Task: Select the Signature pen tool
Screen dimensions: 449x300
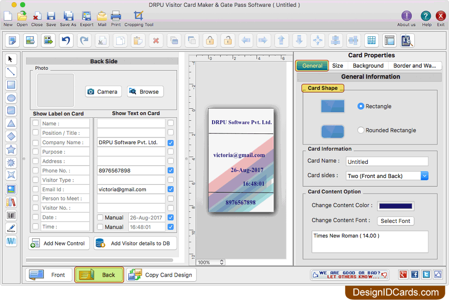Action: [x=11, y=228]
